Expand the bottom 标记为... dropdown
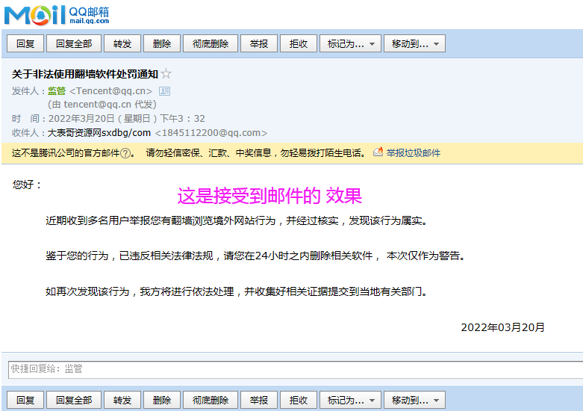583x411 pixels. click(x=350, y=400)
